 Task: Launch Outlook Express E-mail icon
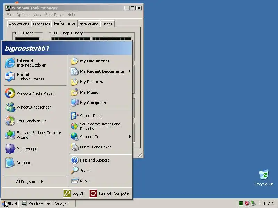coord(10,77)
